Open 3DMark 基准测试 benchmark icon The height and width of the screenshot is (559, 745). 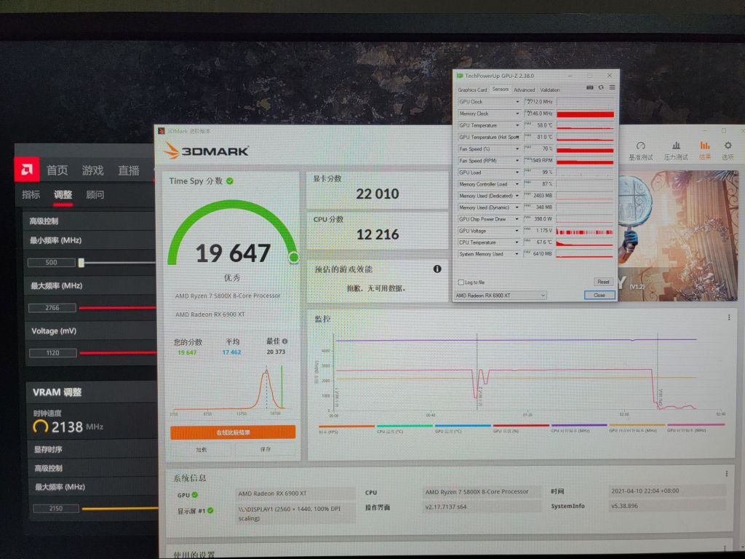pos(640,151)
